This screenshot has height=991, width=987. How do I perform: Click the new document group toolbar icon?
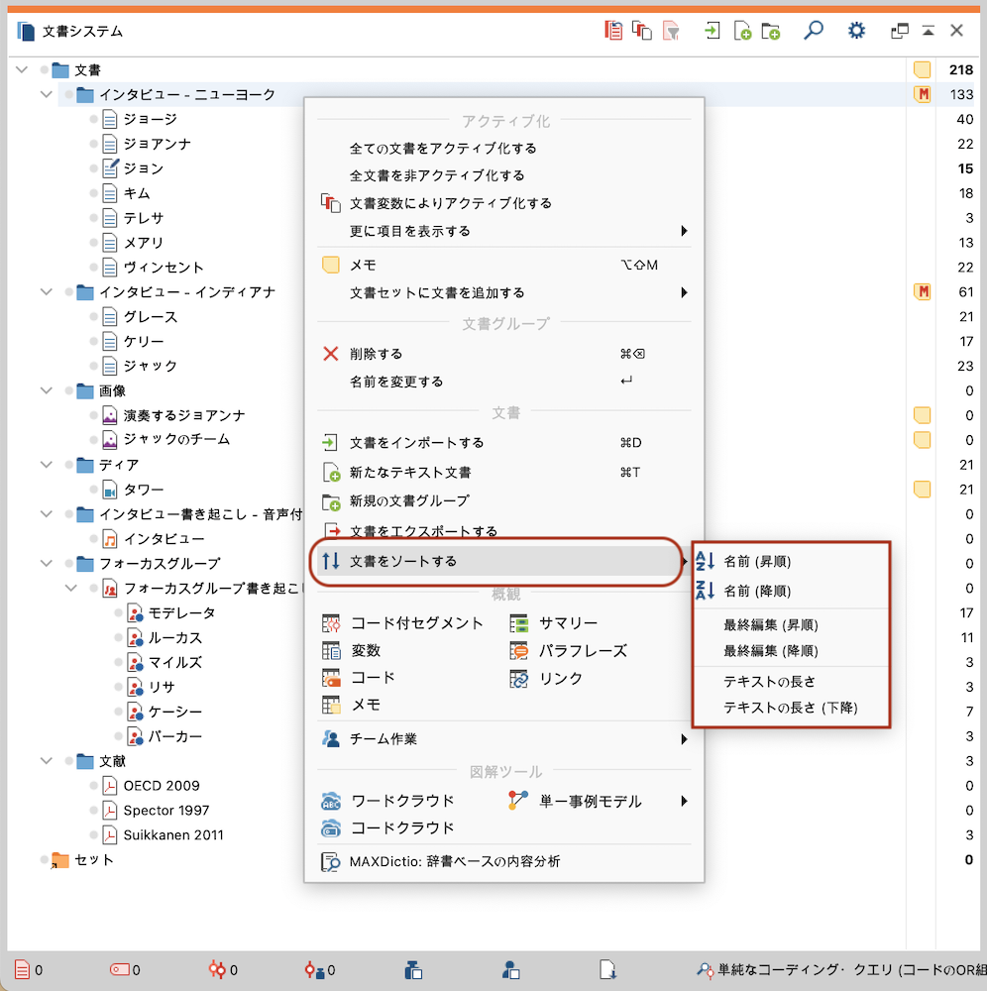[x=771, y=31]
